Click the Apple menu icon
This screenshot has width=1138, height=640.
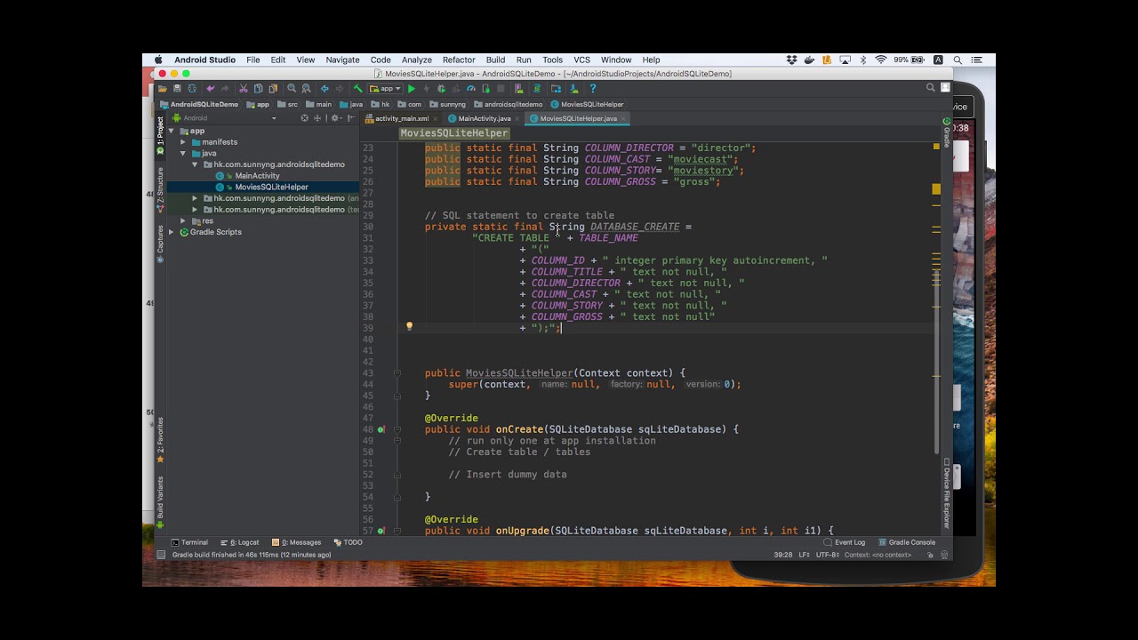158,60
